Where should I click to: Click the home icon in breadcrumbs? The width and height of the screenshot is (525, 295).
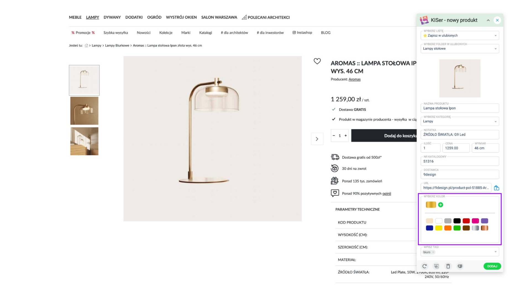coord(86,46)
